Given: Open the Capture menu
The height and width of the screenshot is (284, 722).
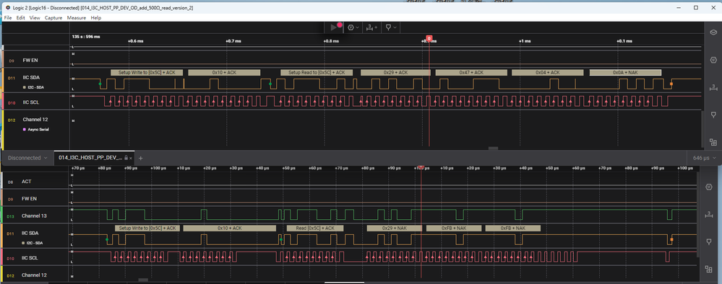Looking at the screenshot, I should pyautogui.click(x=53, y=17).
